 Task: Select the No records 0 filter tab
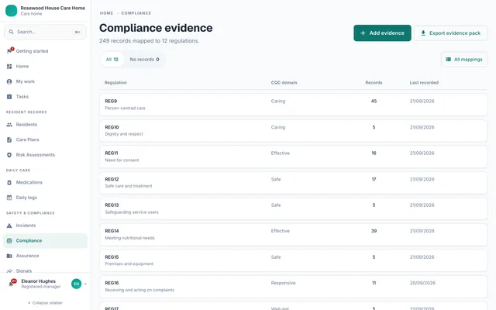coord(145,60)
